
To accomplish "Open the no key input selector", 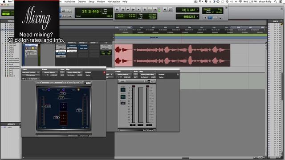I will coord(33,79).
